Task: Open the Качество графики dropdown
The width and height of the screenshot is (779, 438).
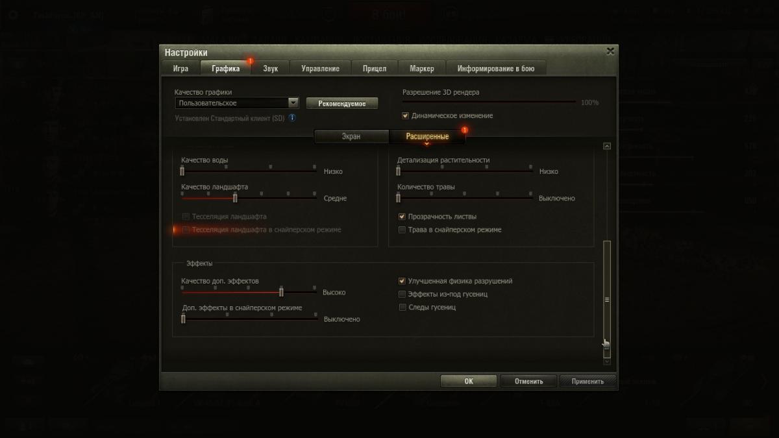Action: pyautogui.click(x=237, y=103)
